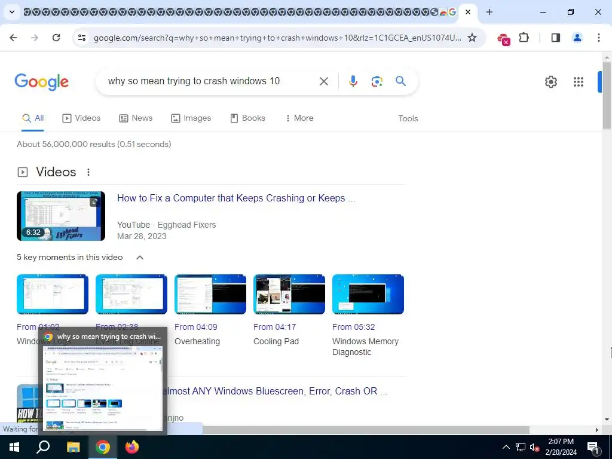Show hidden system tray icons
The height and width of the screenshot is (459, 612).
(x=506, y=447)
